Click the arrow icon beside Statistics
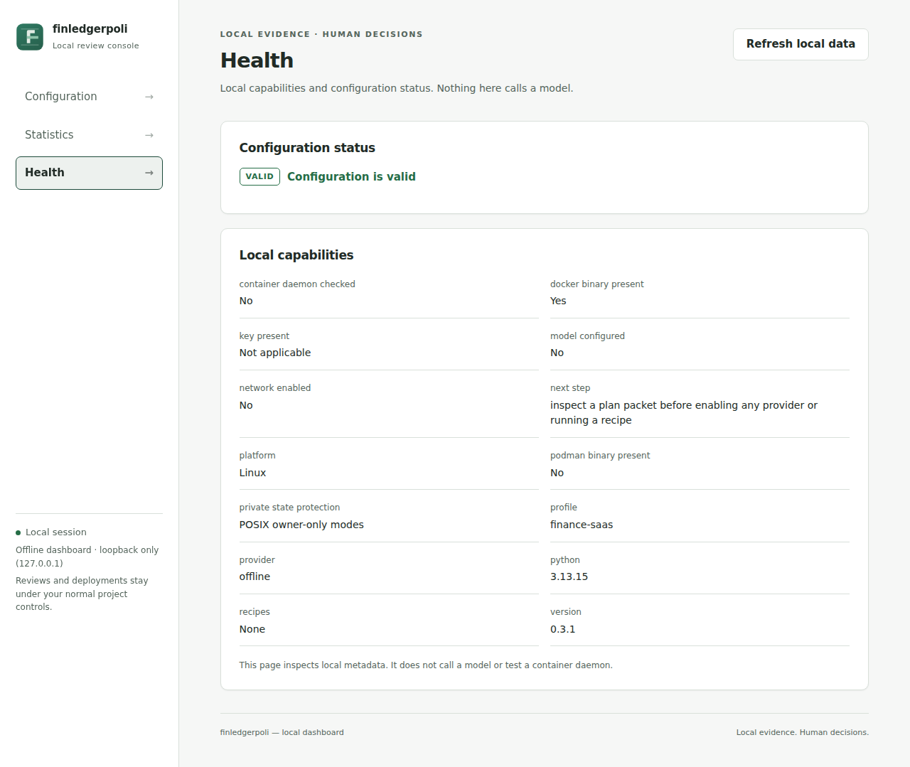 [149, 135]
